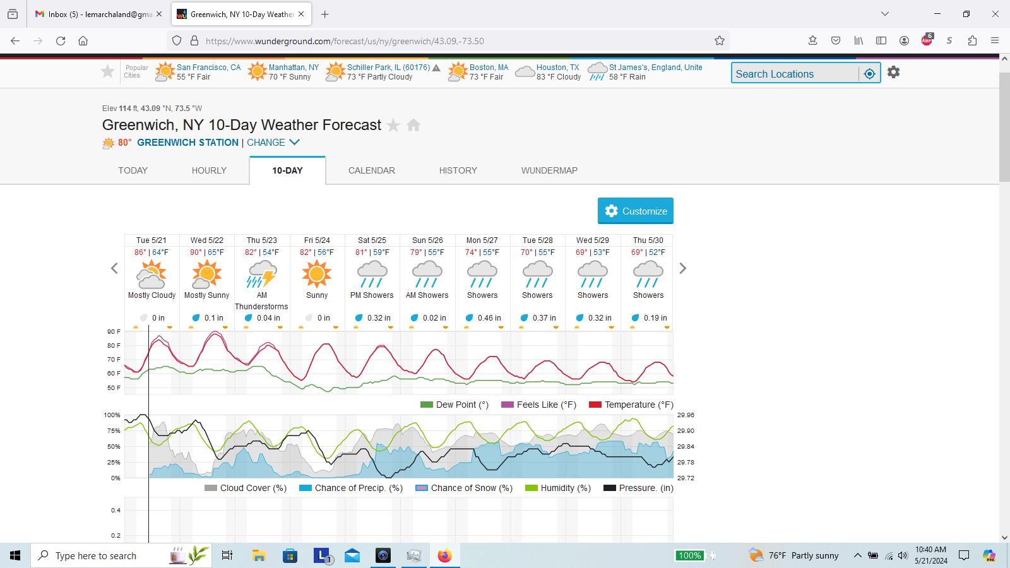The height and width of the screenshot is (568, 1010).
Task: Show previous days with left chevron
Action: pos(114,268)
